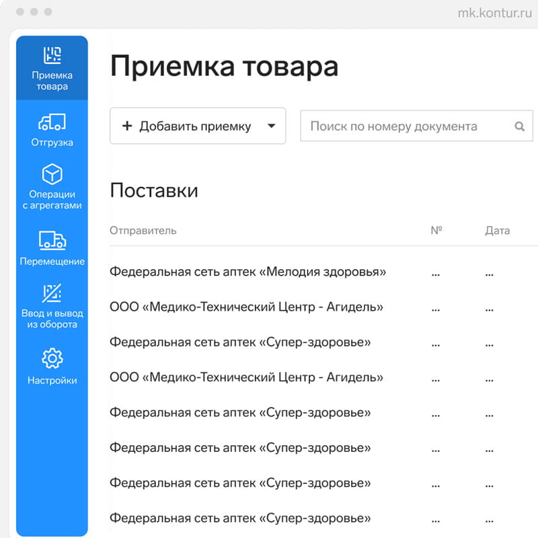Sort by Отправитель column header
This screenshot has width=538, height=538.
click(143, 231)
